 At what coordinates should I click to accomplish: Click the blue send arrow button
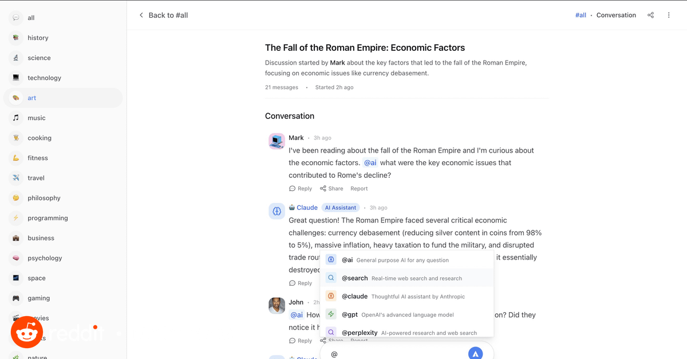click(x=475, y=353)
